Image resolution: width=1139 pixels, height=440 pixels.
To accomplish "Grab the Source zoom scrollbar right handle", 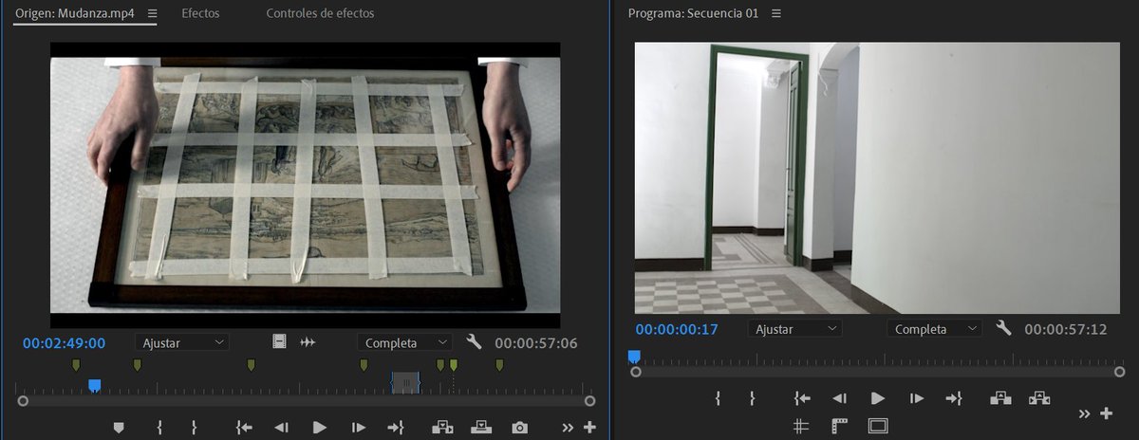I will (589, 401).
